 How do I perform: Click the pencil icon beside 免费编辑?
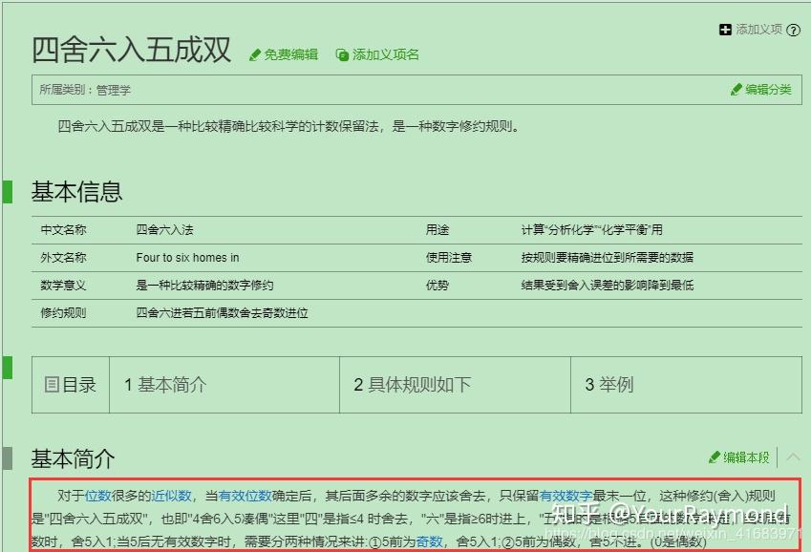click(x=254, y=54)
